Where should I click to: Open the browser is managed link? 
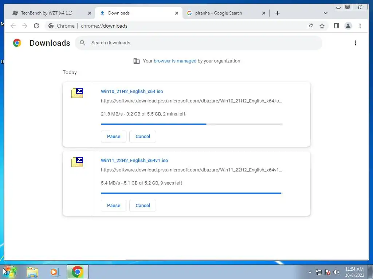(175, 61)
